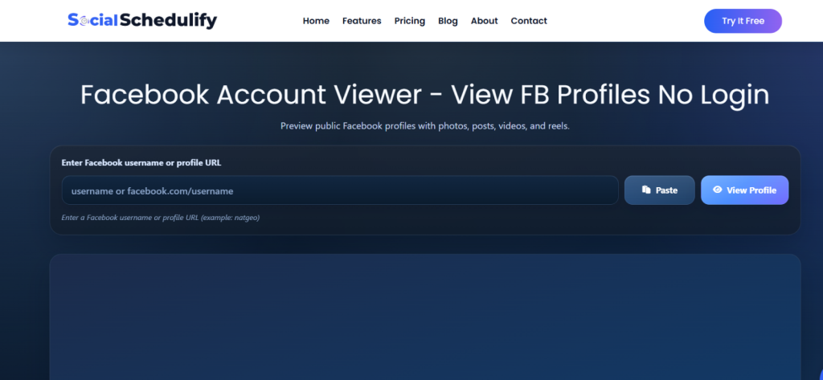The height and width of the screenshot is (380, 823).
Task: Open the About page
Action: click(x=484, y=21)
